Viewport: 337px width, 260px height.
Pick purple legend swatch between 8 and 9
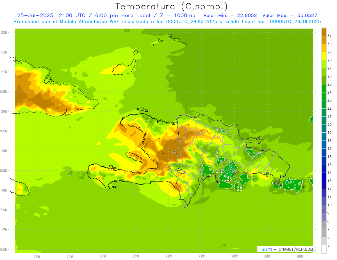coord(324,217)
